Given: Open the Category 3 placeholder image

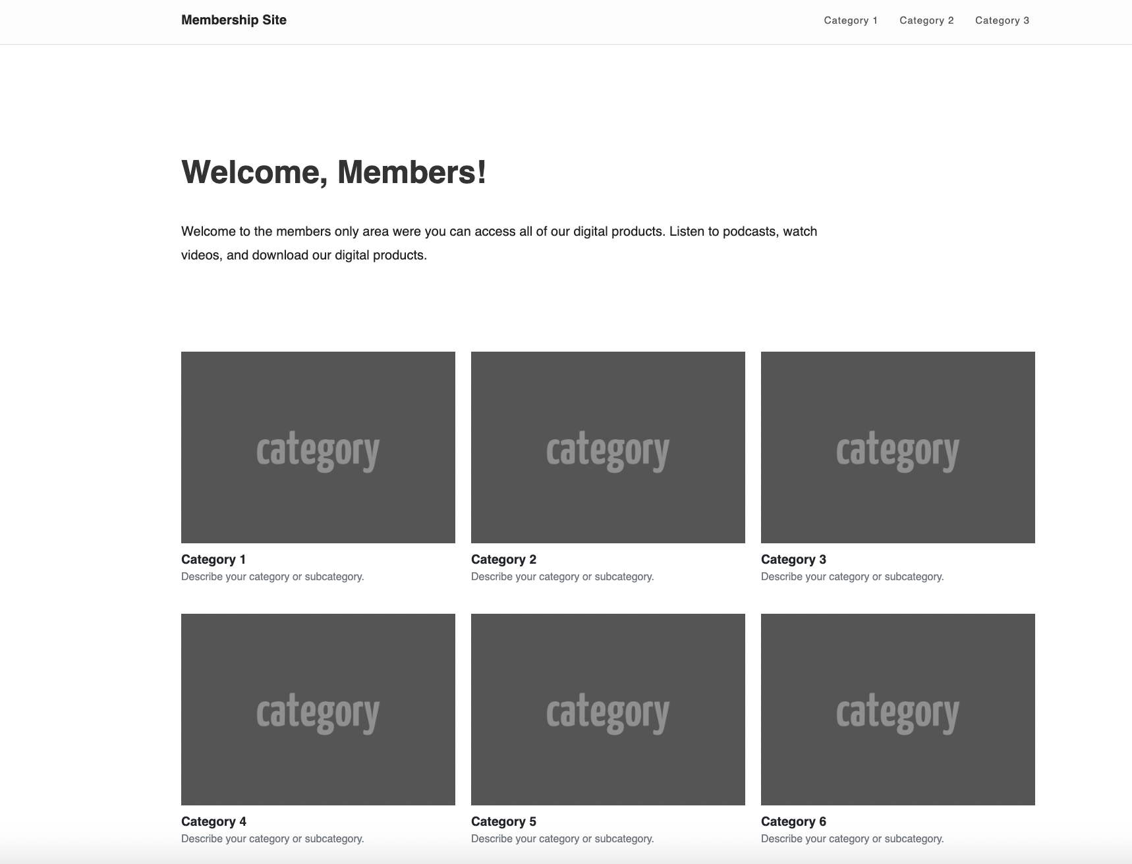Looking at the screenshot, I should [x=897, y=448].
